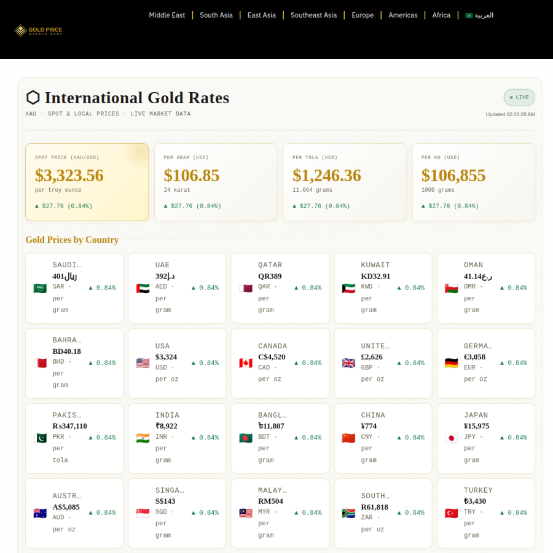Click the RM504 Malaysia price

point(270,501)
